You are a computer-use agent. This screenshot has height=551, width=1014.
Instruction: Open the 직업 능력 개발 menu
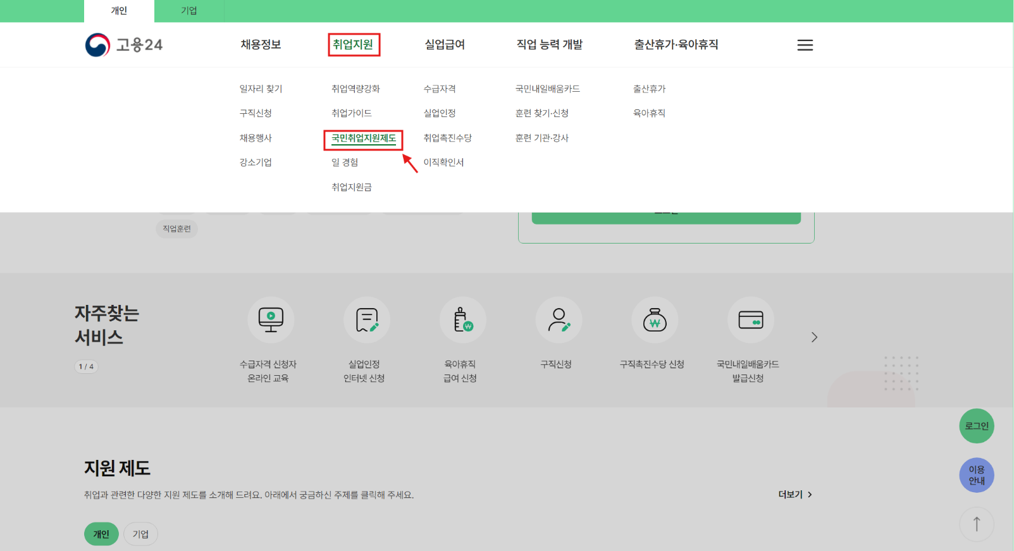pyautogui.click(x=549, y=44)
